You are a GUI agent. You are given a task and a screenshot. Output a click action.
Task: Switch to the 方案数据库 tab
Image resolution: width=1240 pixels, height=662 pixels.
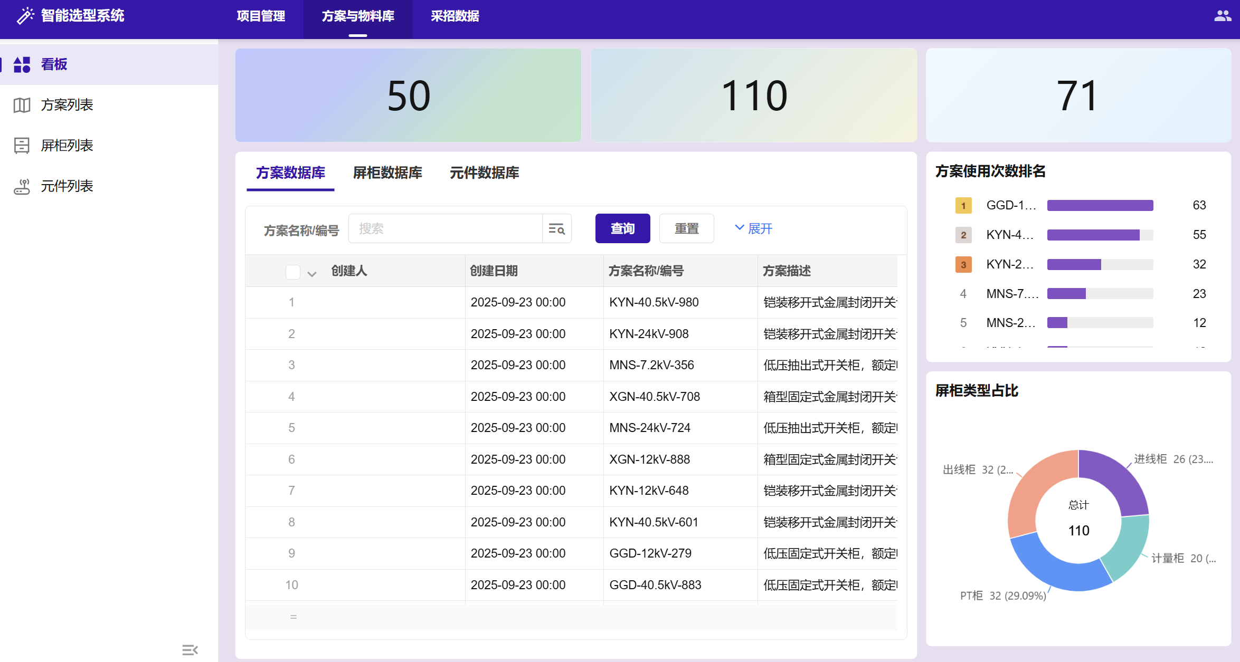pos(290,172)
